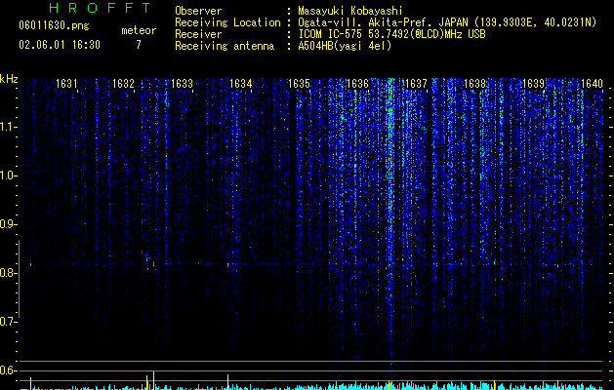Click the Observer label

pos(198,11)
